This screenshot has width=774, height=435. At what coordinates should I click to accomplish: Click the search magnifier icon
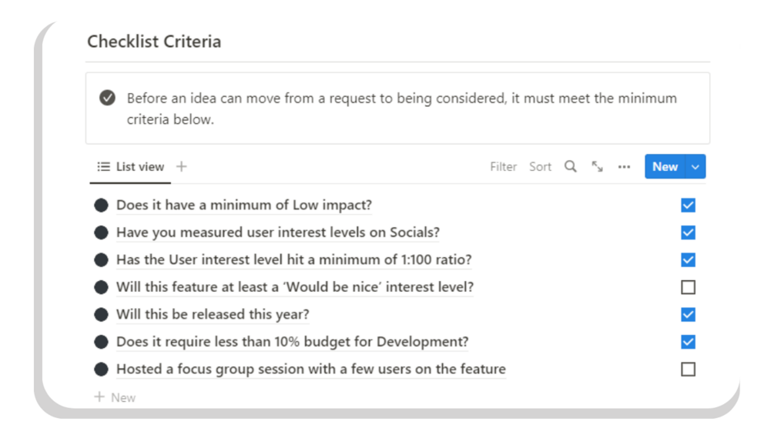pyautogui.click(x=571, y=166)
